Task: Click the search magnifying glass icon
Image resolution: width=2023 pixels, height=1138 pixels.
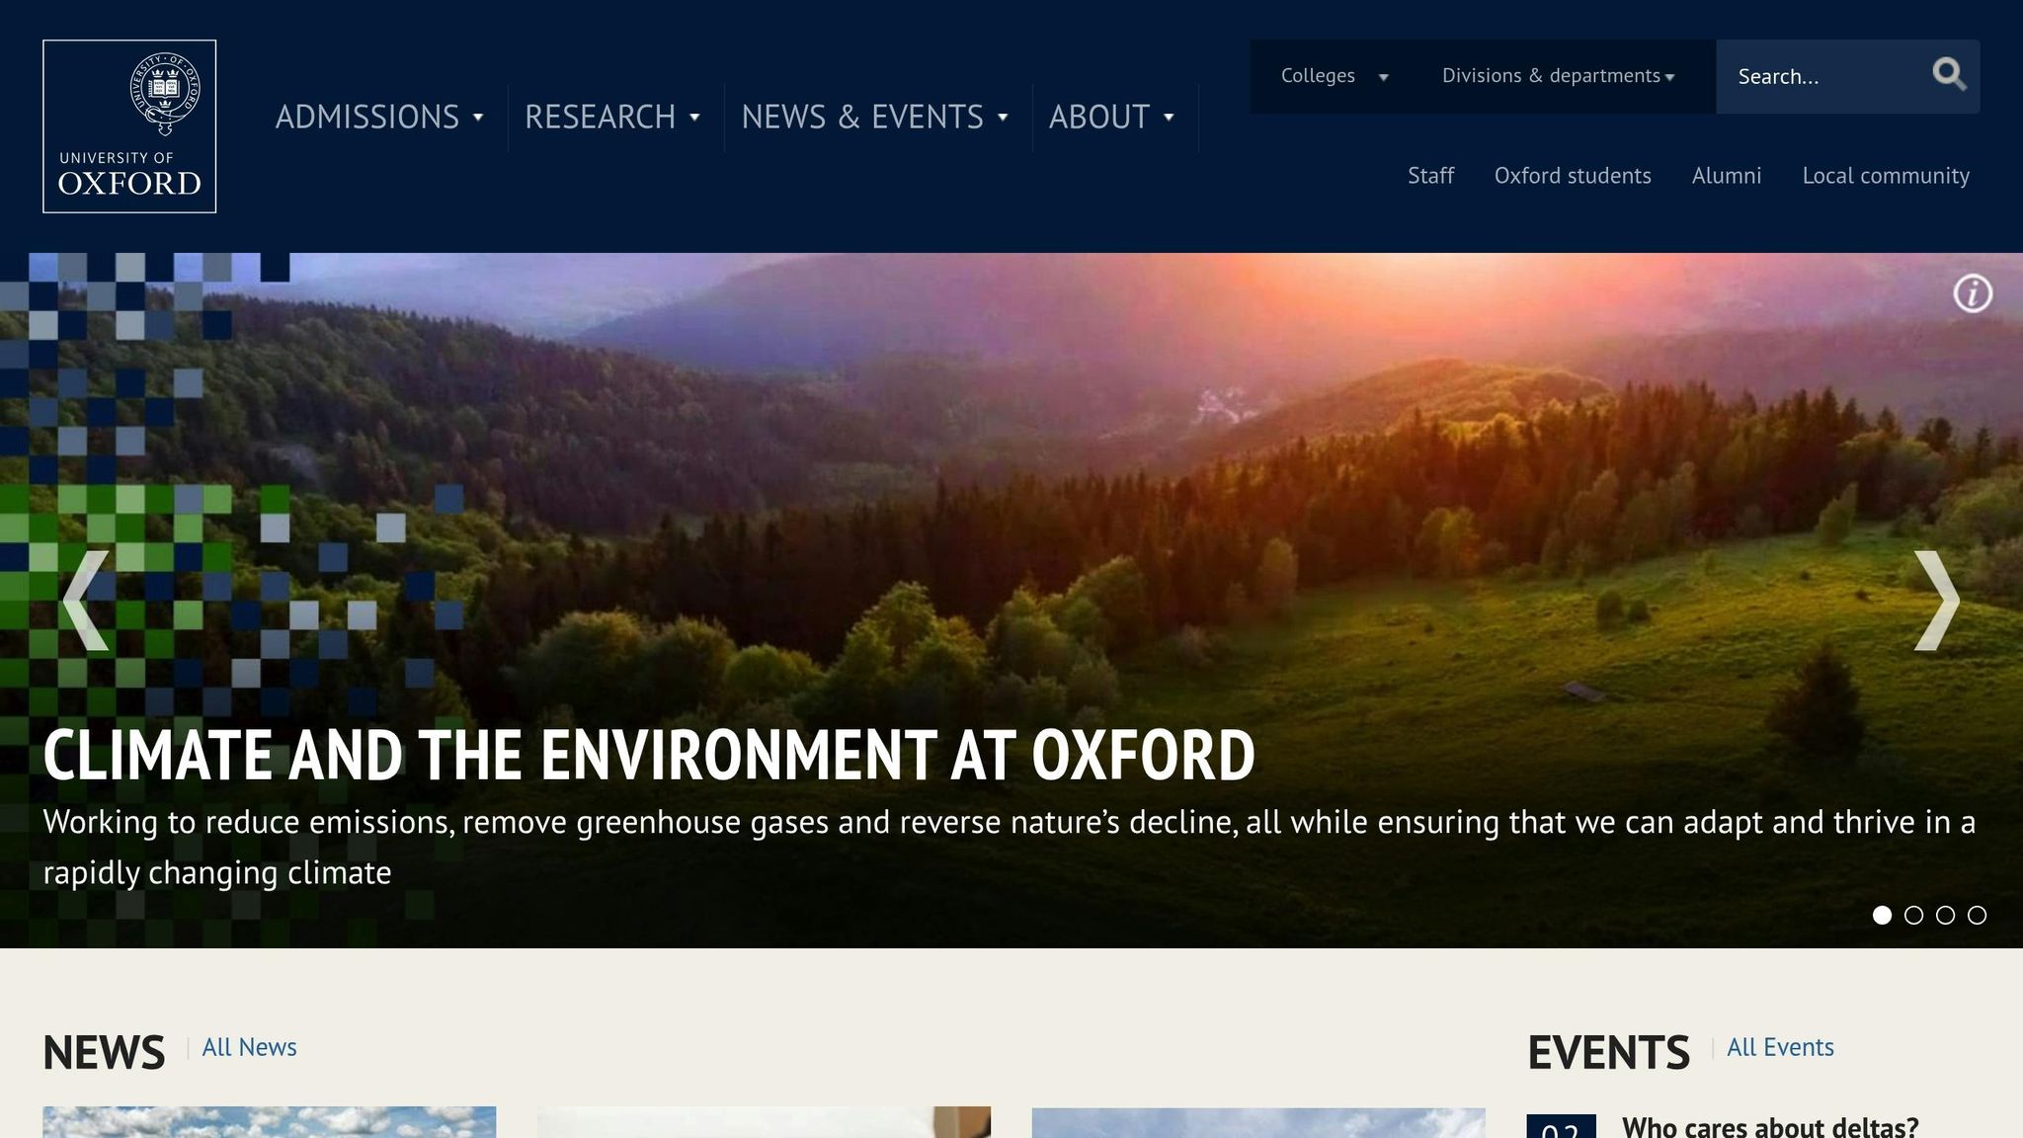Action: (x=1949, y=74)
